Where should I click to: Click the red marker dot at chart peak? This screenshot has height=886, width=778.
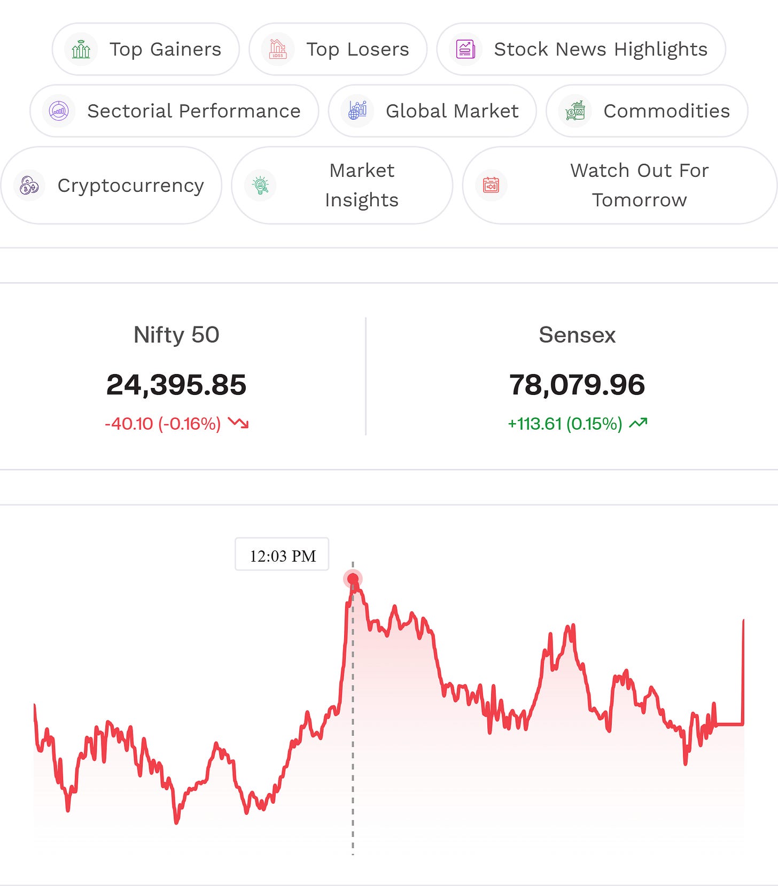[353, 579]
